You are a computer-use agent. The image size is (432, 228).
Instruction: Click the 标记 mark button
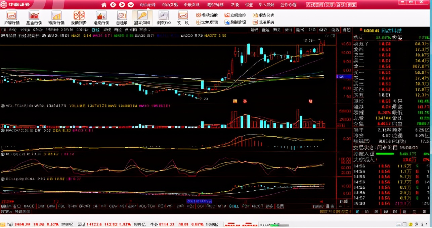pyautogui.click(x=322, y=30)
